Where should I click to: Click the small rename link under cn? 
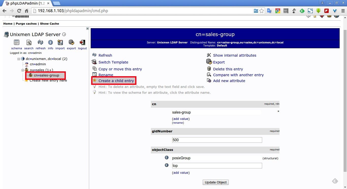178,123
